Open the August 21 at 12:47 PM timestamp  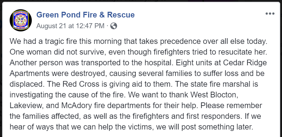(70, 26)
